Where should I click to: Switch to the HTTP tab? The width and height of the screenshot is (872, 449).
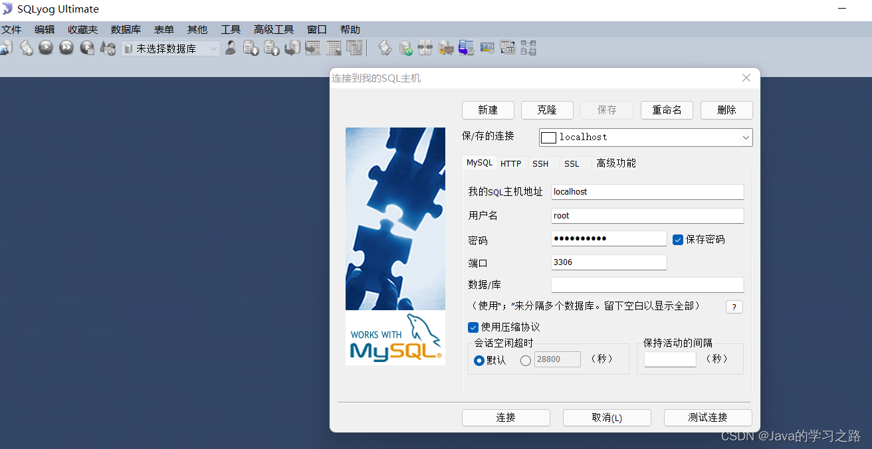511,163
